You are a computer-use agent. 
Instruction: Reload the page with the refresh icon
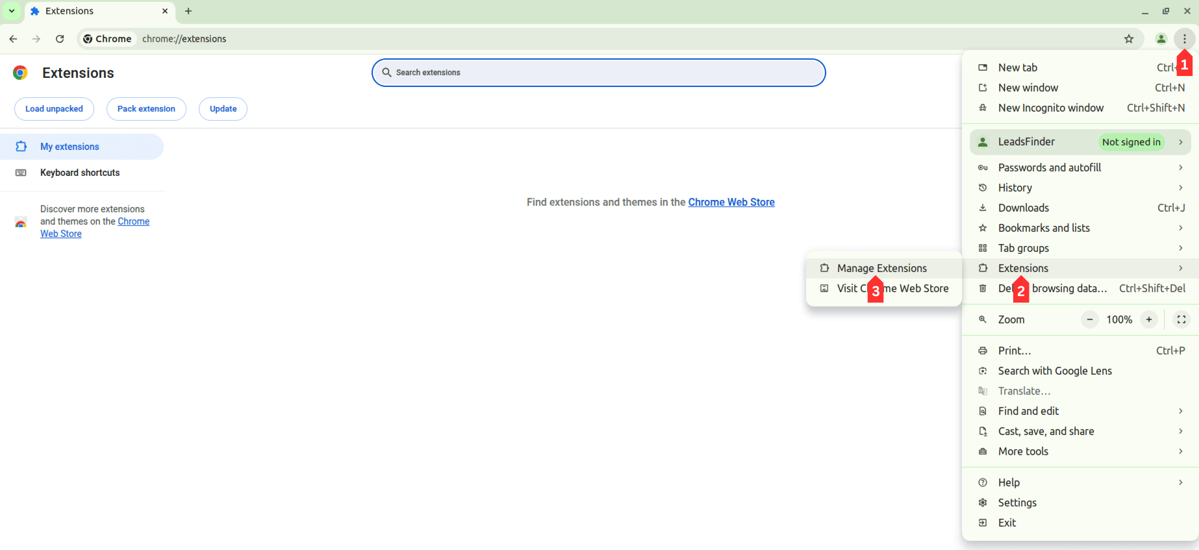pyautogui.click(x=60, y=39)
